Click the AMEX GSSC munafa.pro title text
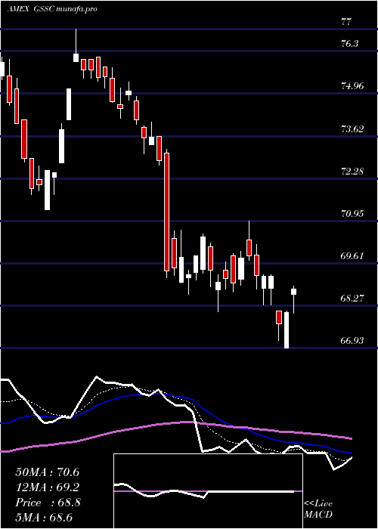This screenshot has height=529, width=378. [52, 9]
